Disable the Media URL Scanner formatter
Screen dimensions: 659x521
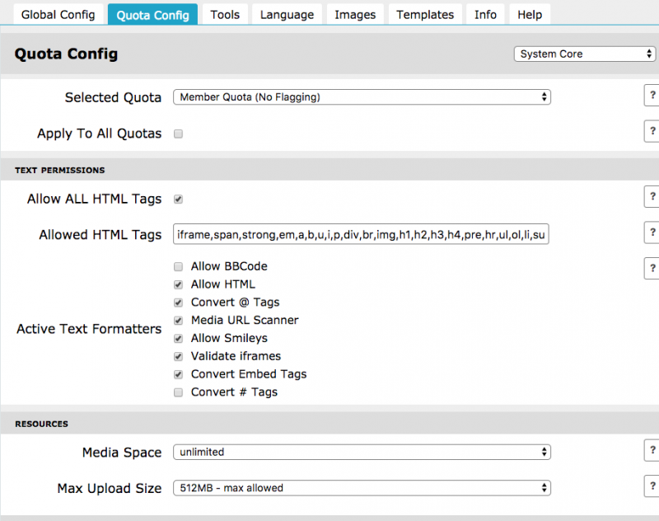178,320
